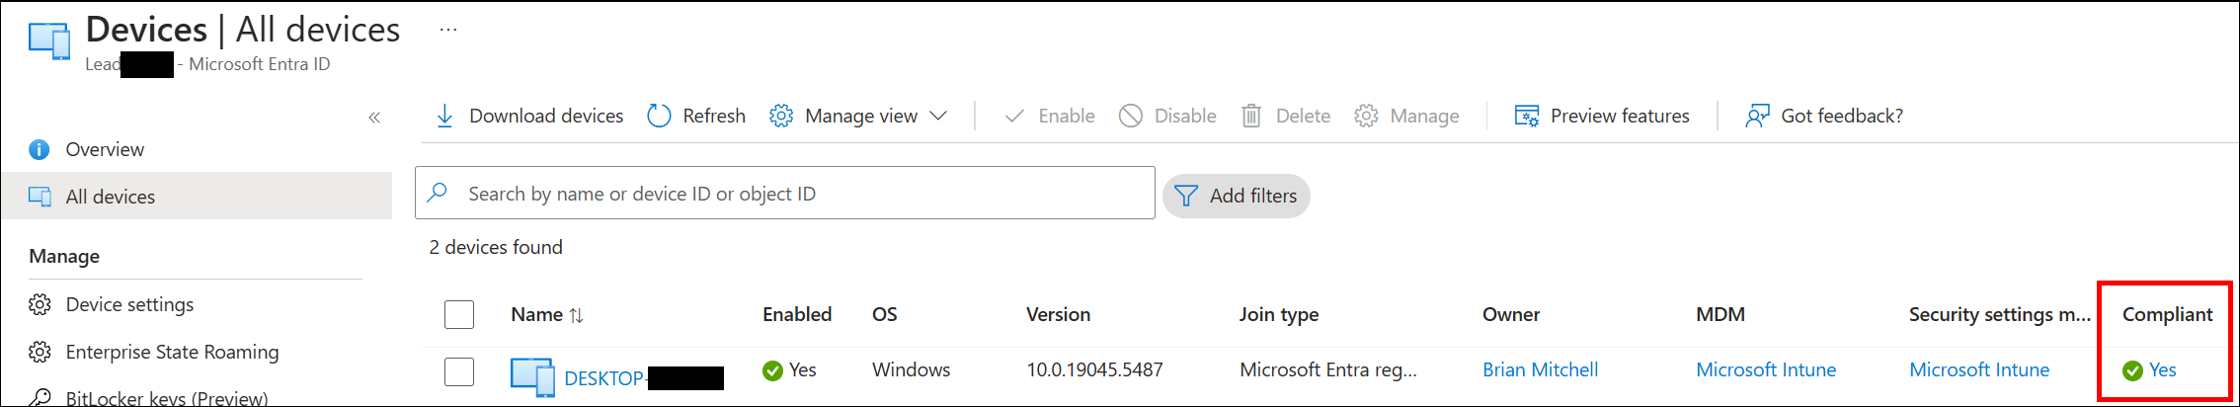
Task: Click the Device settings gear icon
Action: point(40,305)
